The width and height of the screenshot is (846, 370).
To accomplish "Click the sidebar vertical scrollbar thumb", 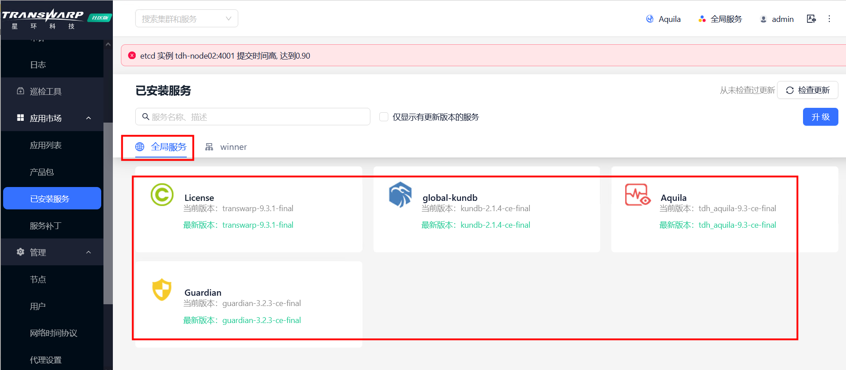I will 108,213.
